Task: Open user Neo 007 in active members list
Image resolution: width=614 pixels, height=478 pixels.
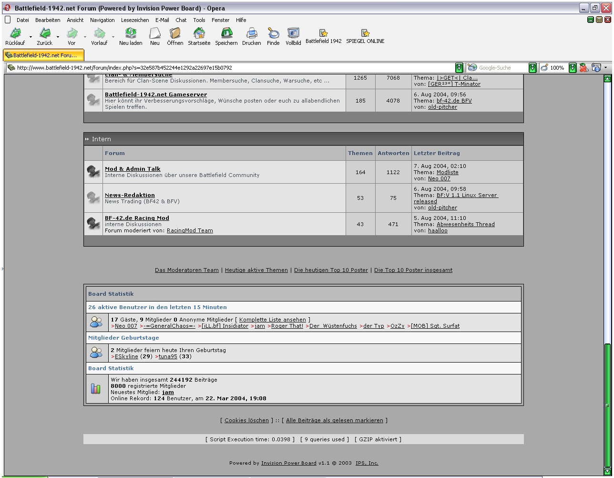Action: point(126,326)
